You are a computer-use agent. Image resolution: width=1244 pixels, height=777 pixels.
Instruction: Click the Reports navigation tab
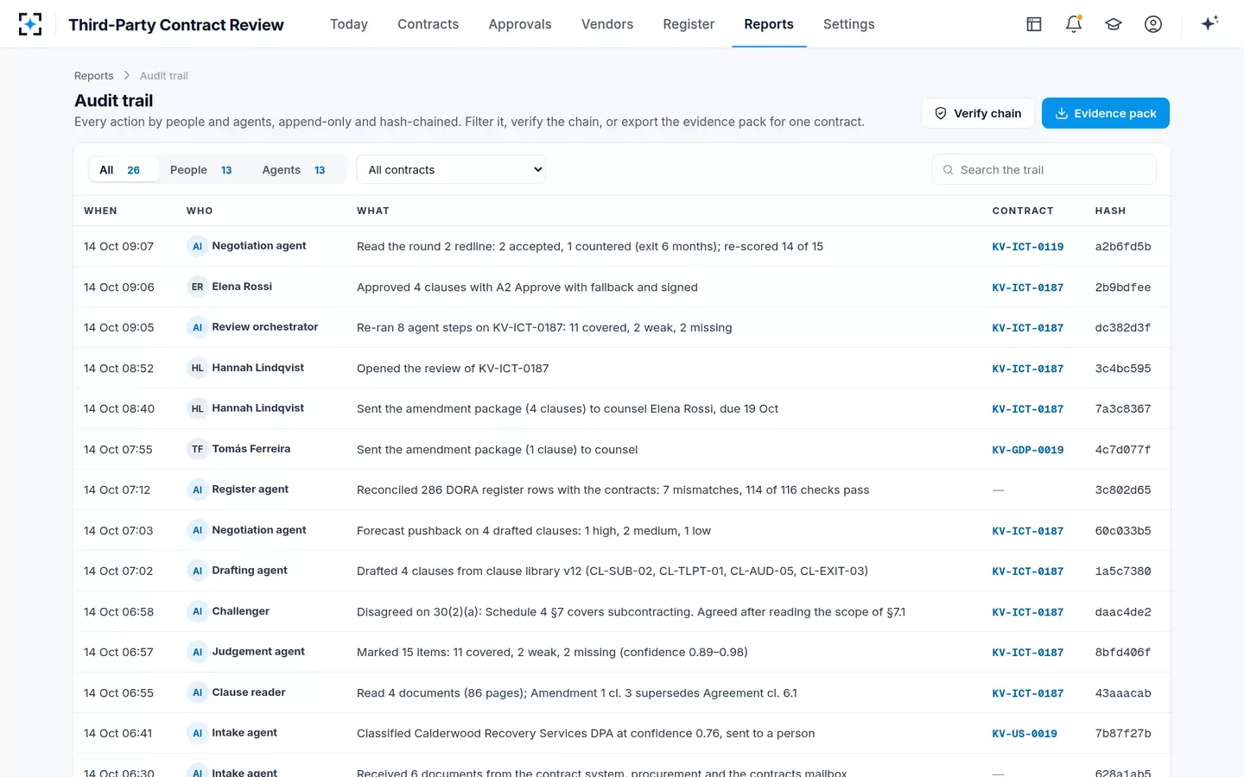tap(769, 24)
